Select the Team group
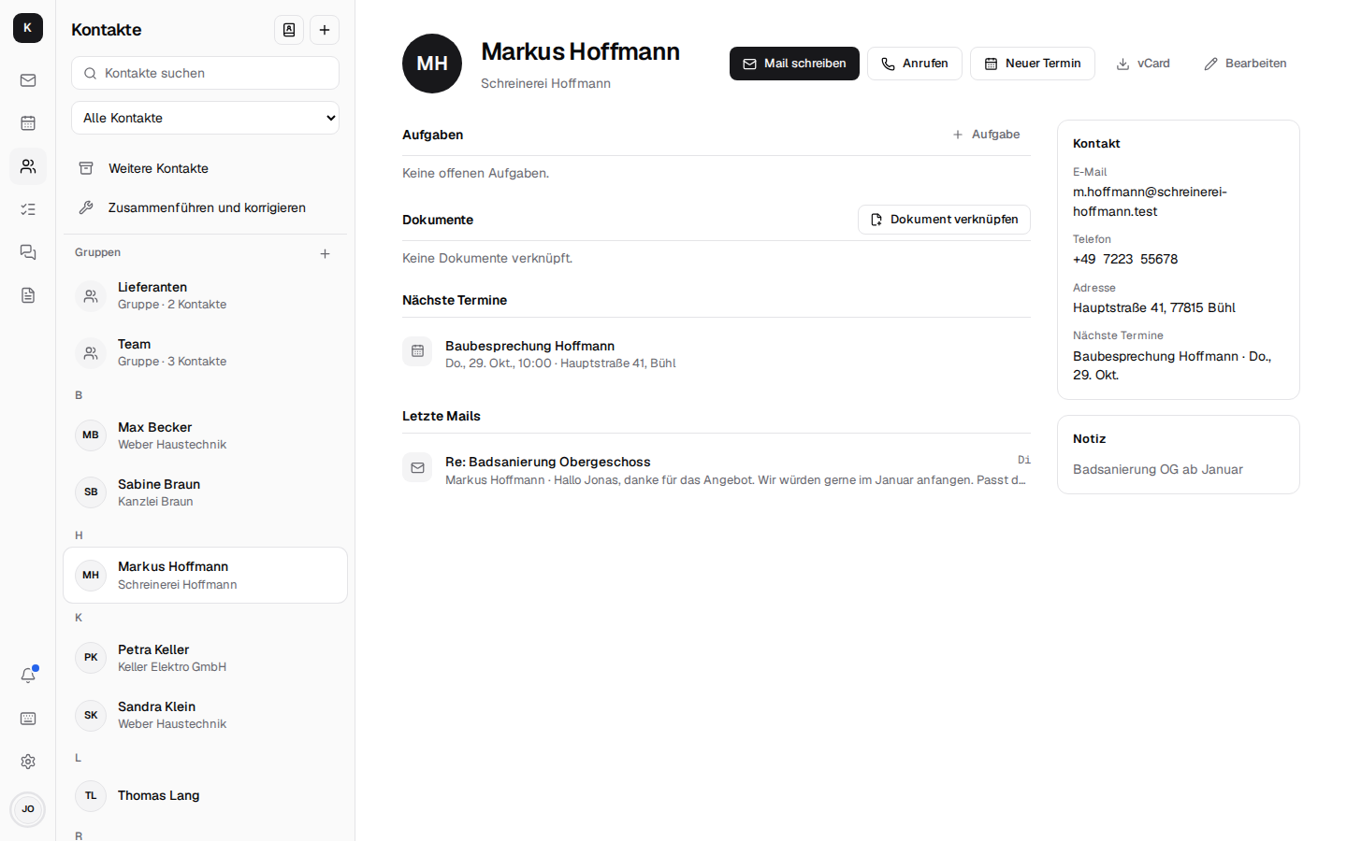This screenshot has height=841, width=1347. (x=205, y=352)
